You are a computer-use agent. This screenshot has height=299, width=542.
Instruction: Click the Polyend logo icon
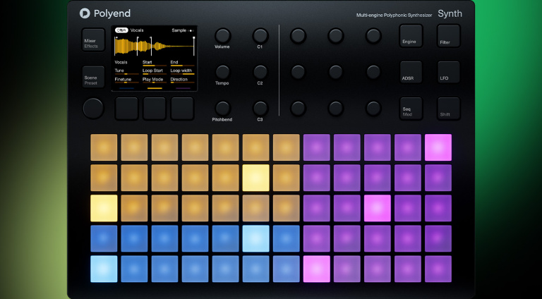point(85,13)
